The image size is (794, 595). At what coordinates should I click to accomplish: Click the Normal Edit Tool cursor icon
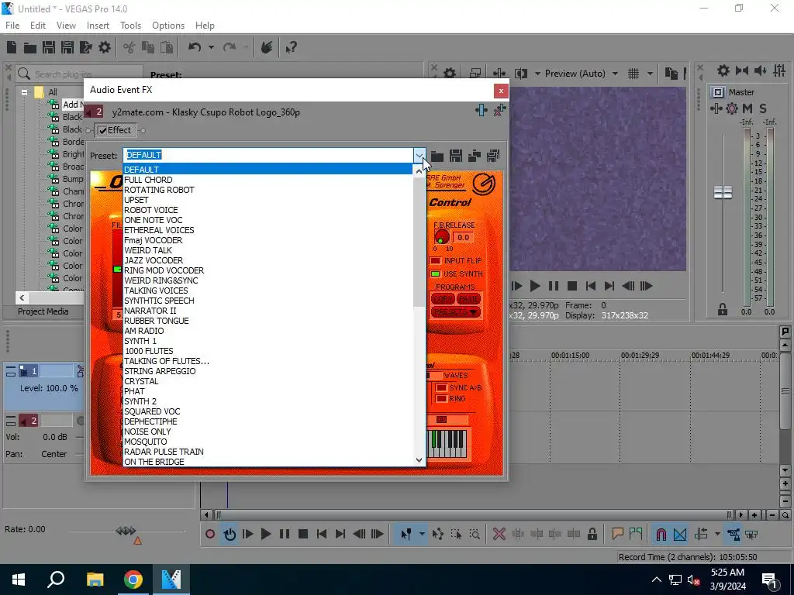[406, 534]
